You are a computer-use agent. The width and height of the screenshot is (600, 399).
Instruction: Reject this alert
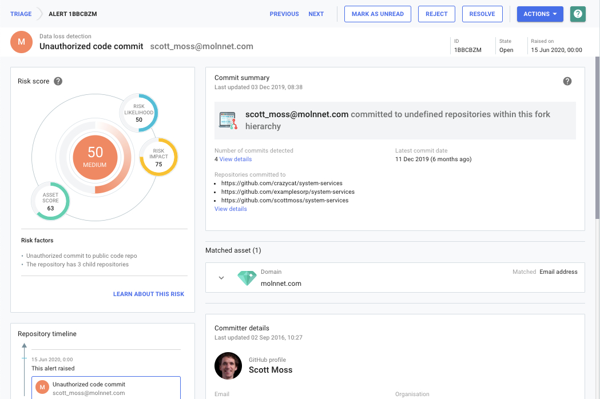(436, 14)
